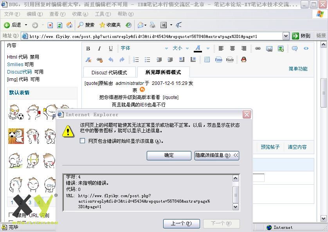Open the 工具 menu
Screen dimensions: 328x232
[x=103, y=14]
